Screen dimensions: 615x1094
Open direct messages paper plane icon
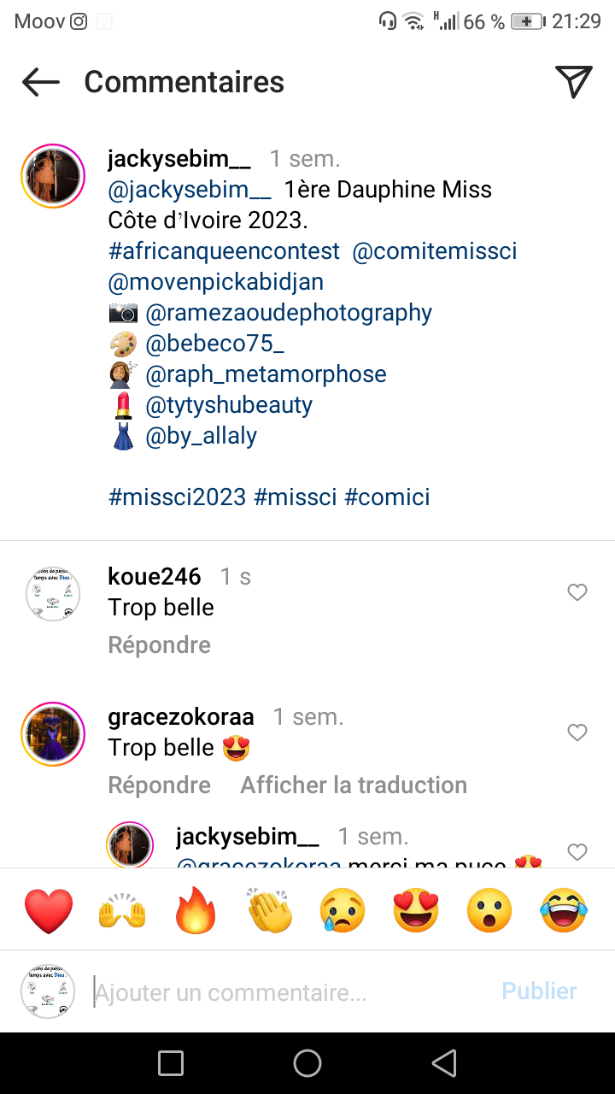click(574, 82)
